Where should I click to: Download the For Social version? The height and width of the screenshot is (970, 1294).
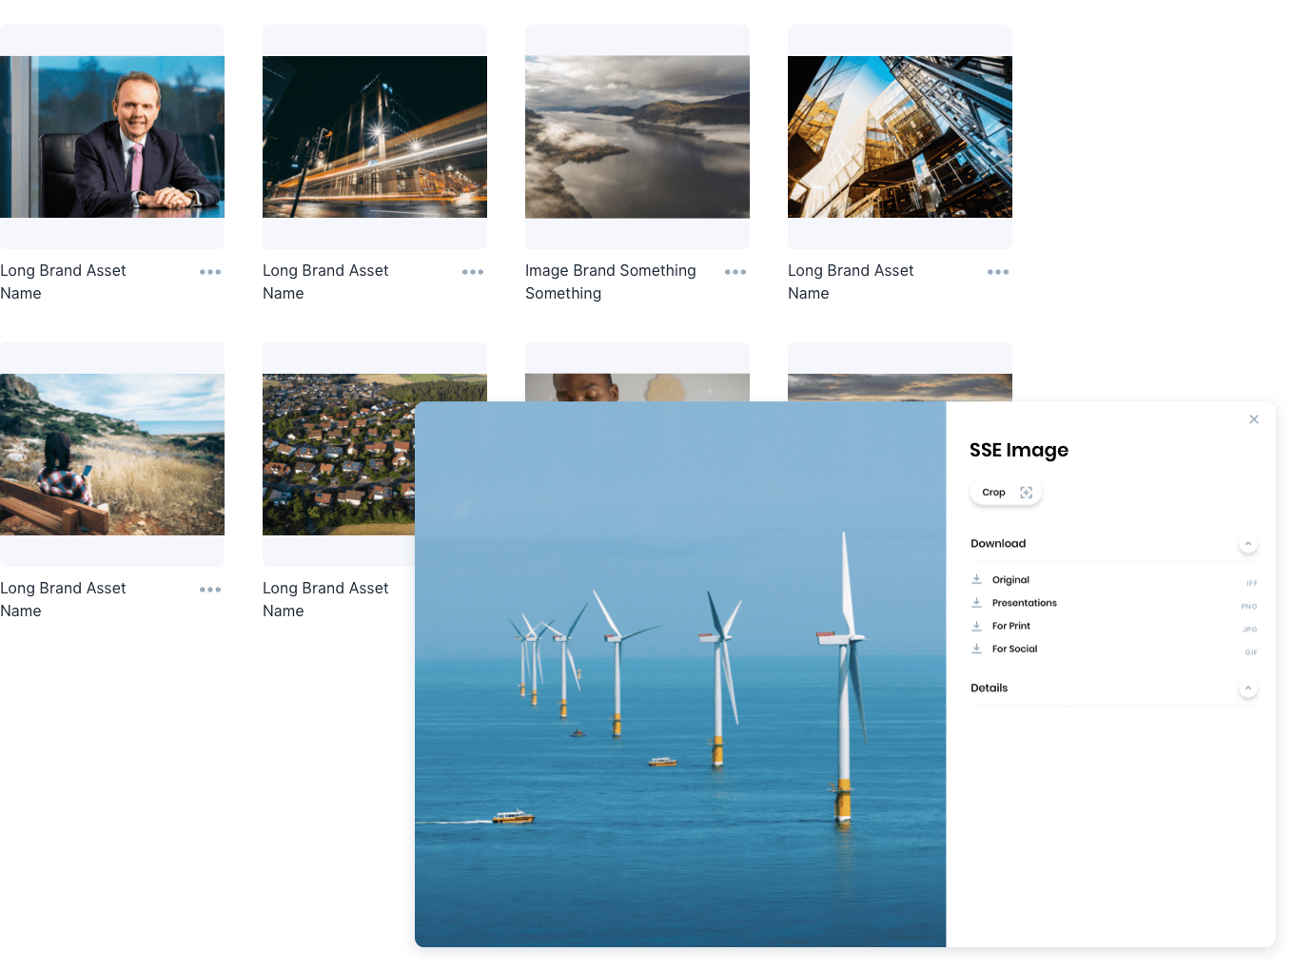point(1014,649)
